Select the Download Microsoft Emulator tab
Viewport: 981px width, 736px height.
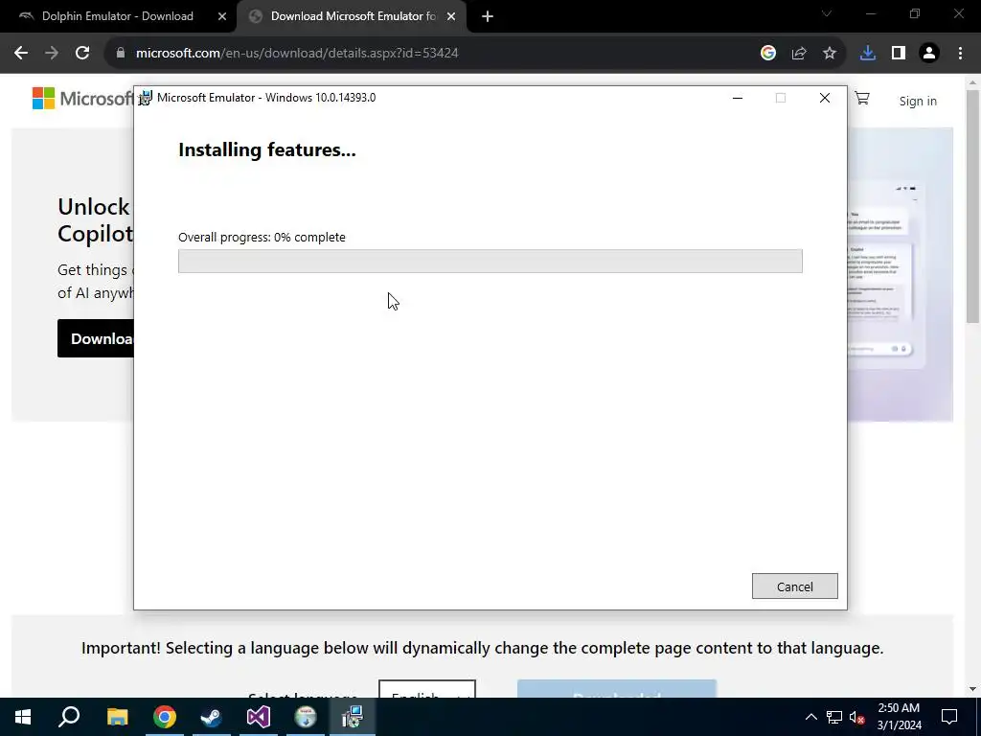point(353,16)
